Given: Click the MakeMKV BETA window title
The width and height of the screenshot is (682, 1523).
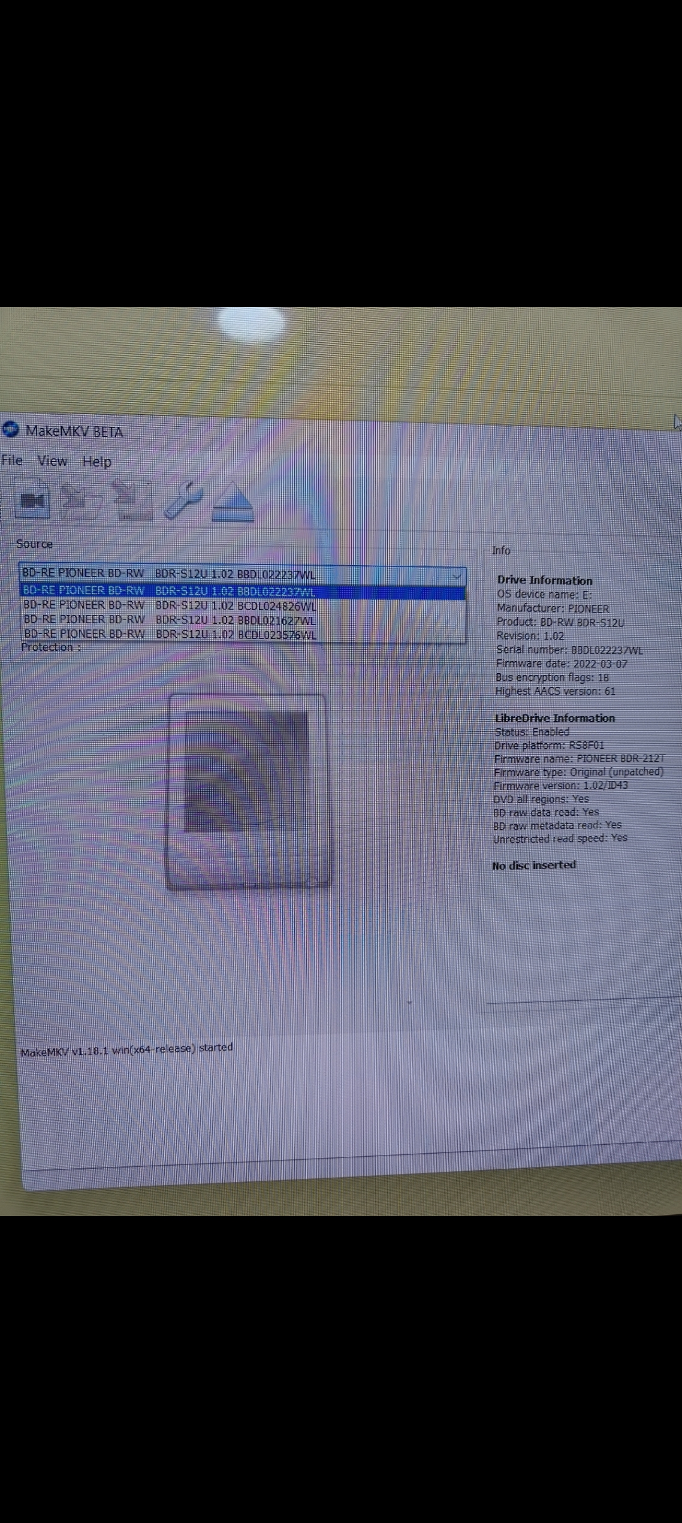Looking at the screenshot, I should click(x=74, y=431).
